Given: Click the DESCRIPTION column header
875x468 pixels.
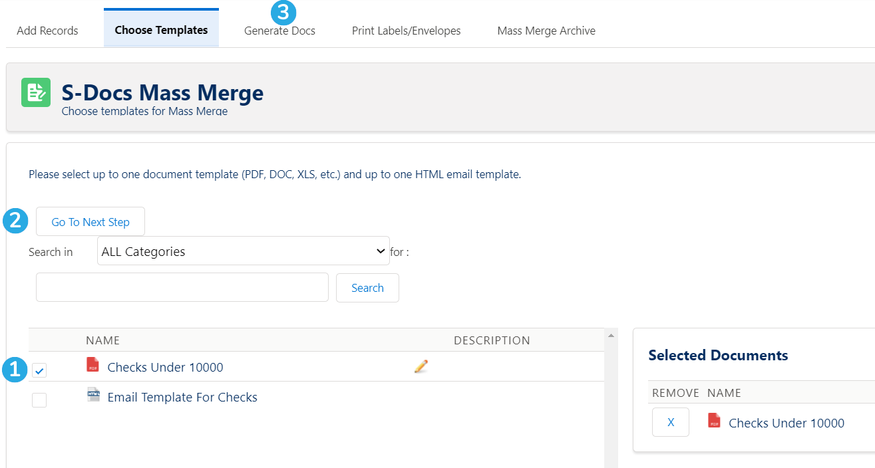Looking at the screenshot, I should (x=492, y=340).
